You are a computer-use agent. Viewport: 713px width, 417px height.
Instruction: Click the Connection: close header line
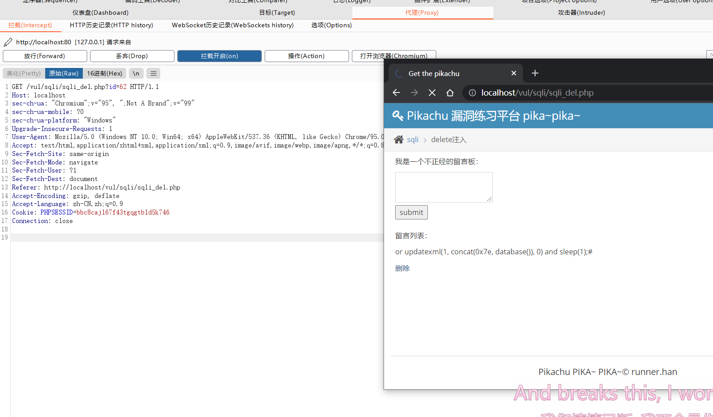pos(43,221)
